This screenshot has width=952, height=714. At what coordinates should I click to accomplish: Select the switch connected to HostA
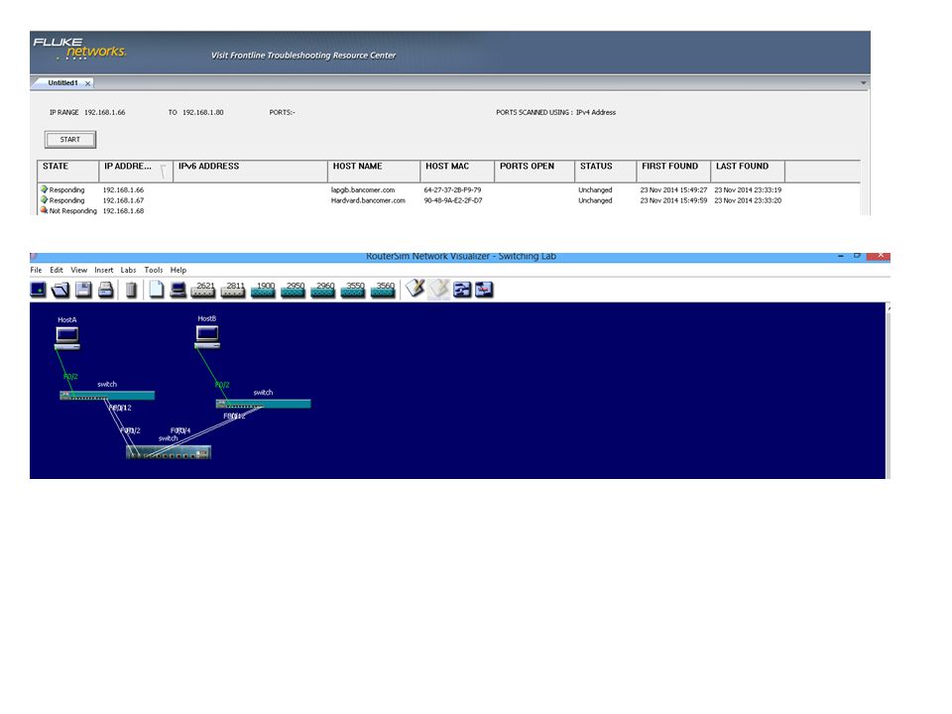coord(107,396)
